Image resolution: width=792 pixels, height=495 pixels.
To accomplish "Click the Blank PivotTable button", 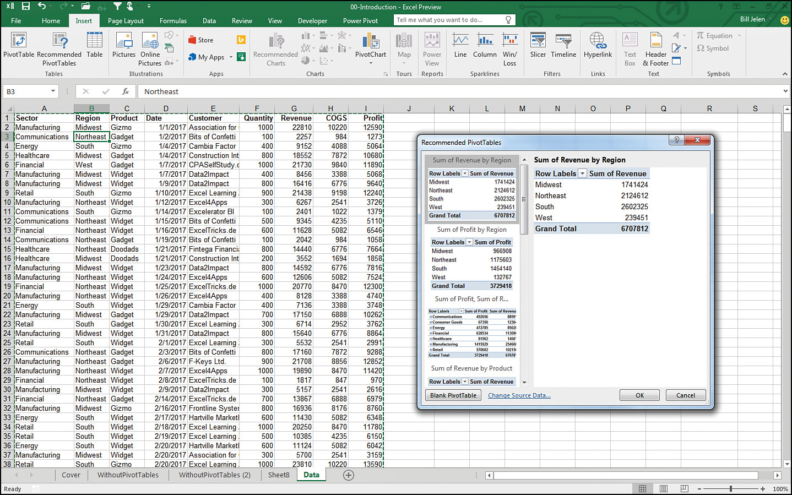I will [453, 395].
